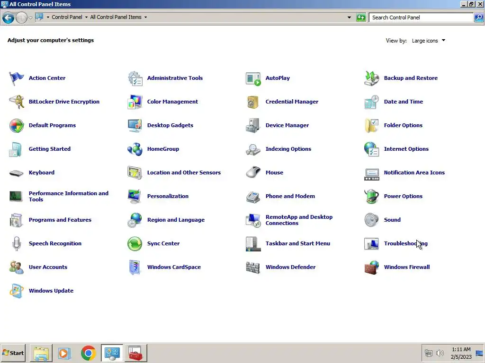Open the Action Center flag icon
The image size is (485, 363).
(17, 78)
